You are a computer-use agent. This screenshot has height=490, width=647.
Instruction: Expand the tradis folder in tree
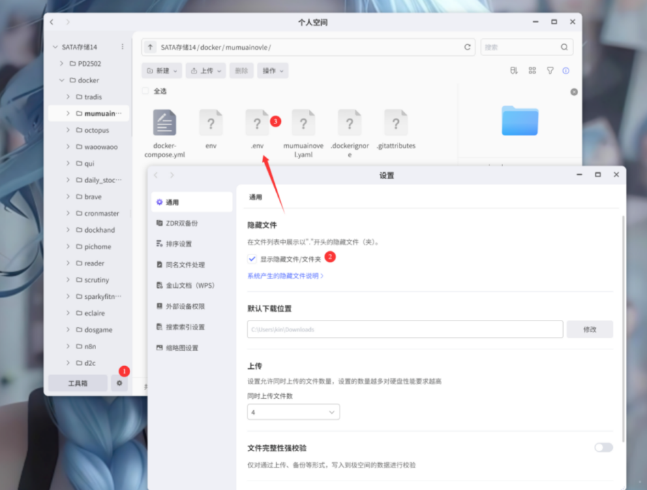(68, 97)
